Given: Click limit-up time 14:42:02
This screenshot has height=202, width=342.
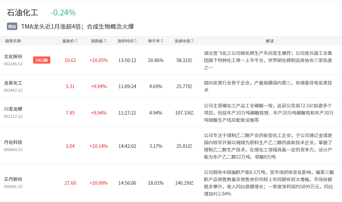Looking at the screenshot, I should coord(127,146).
